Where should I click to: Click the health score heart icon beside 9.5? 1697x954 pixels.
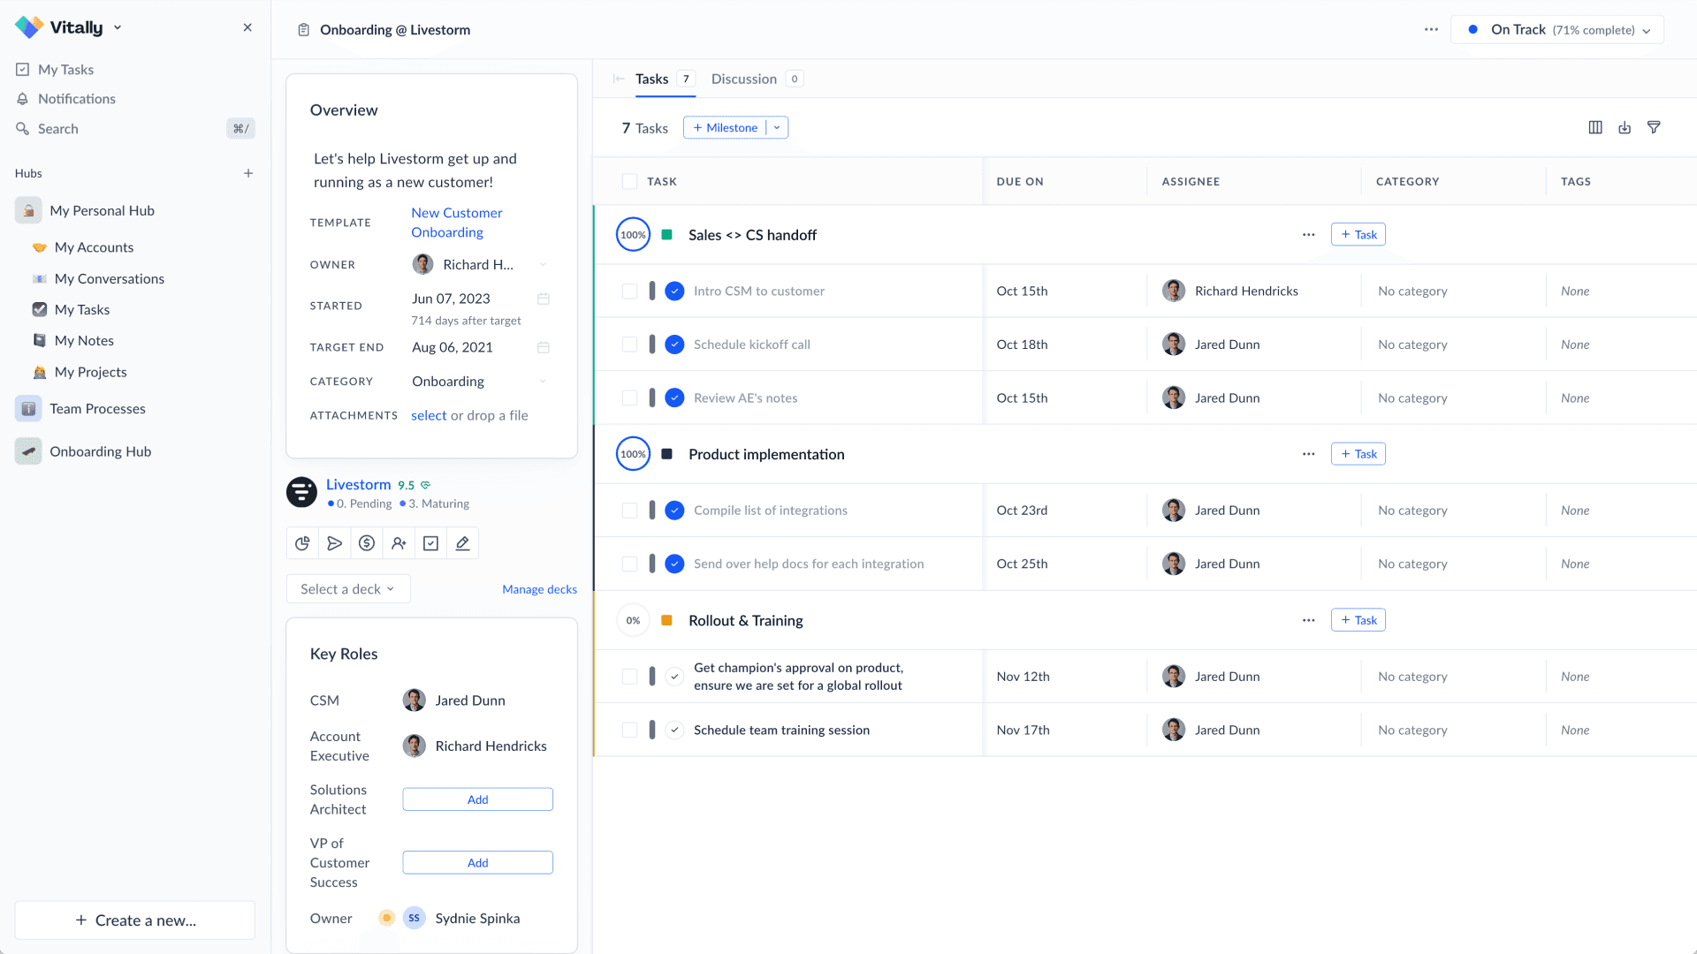pos(425,485)
